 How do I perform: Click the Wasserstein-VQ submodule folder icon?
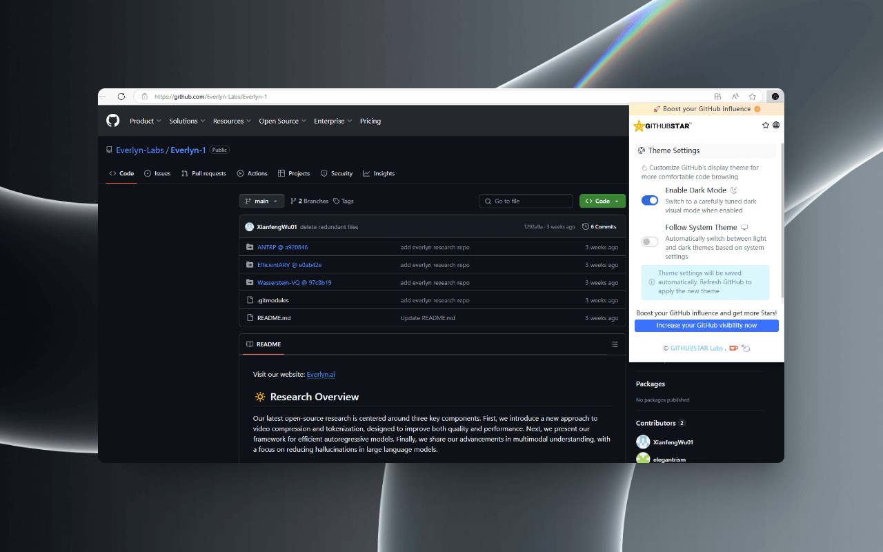tap(250, 282)
